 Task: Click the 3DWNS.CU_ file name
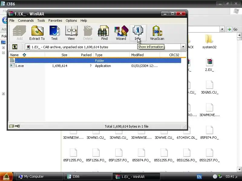click(119, 138)
